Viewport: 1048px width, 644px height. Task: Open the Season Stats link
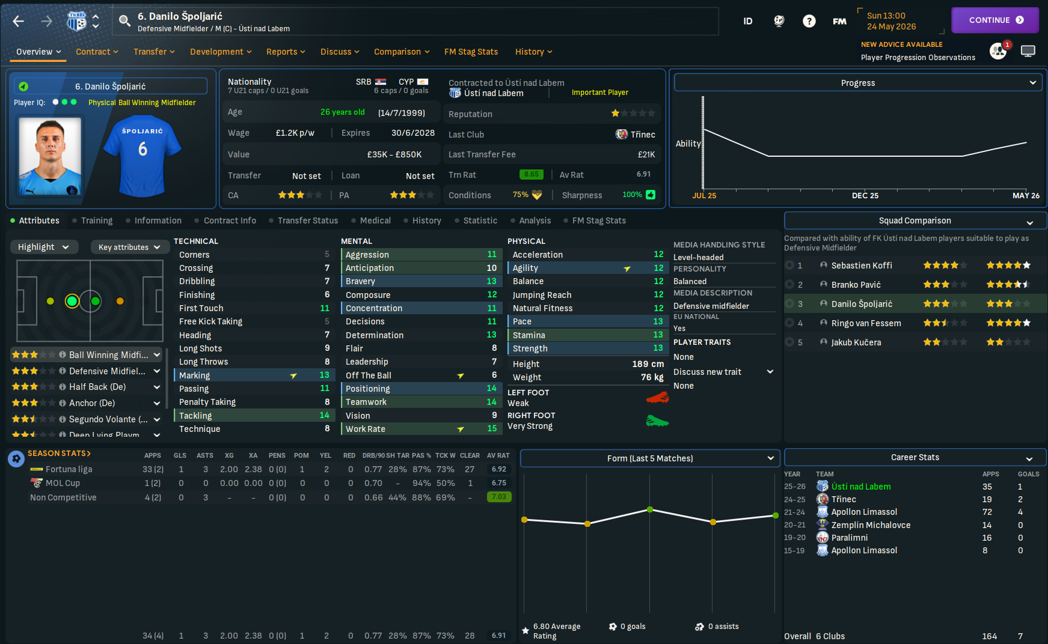pyautogui.click(x=59, y=454)
